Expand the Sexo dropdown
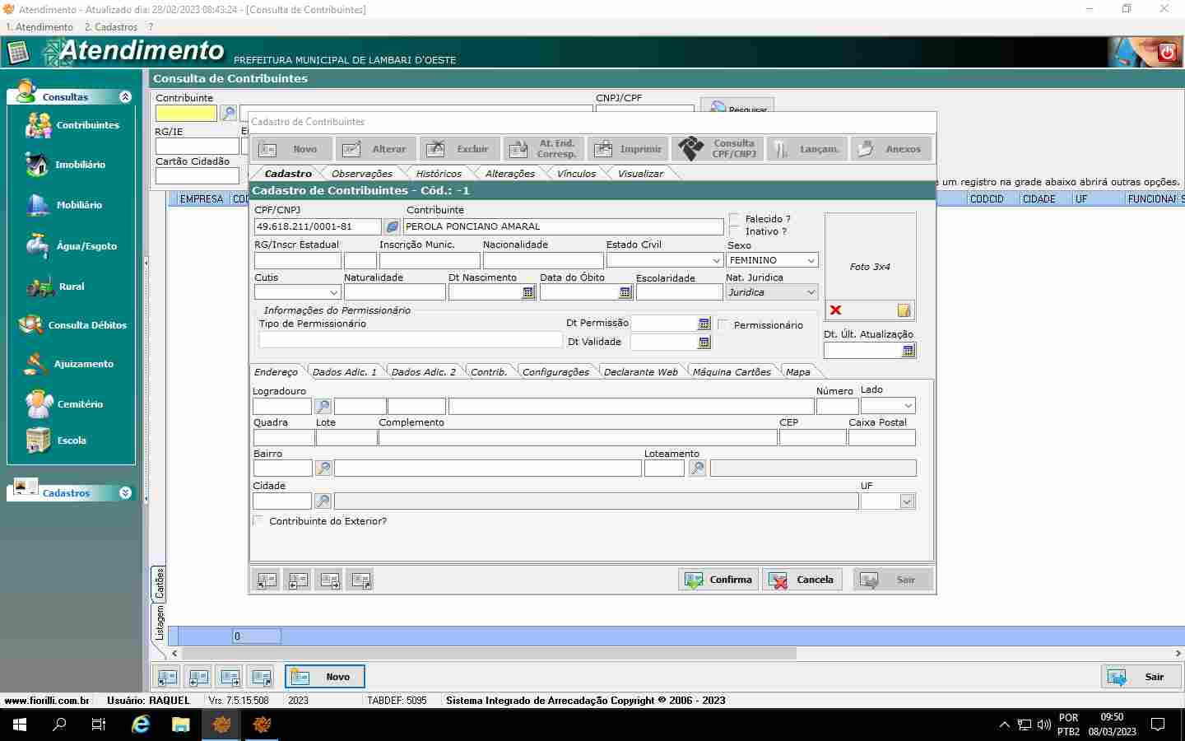 811,260
